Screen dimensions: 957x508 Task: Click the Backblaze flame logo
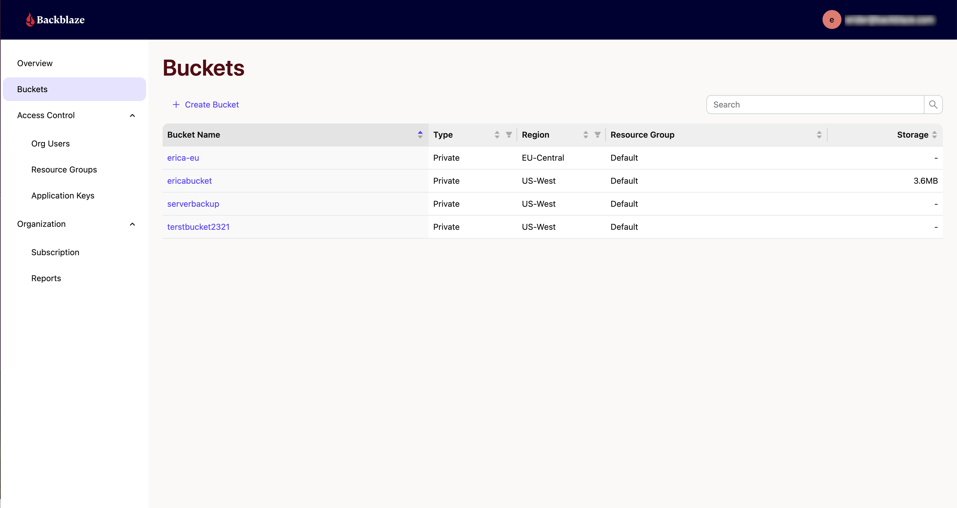pyautogui.click(x=30, y=20)
